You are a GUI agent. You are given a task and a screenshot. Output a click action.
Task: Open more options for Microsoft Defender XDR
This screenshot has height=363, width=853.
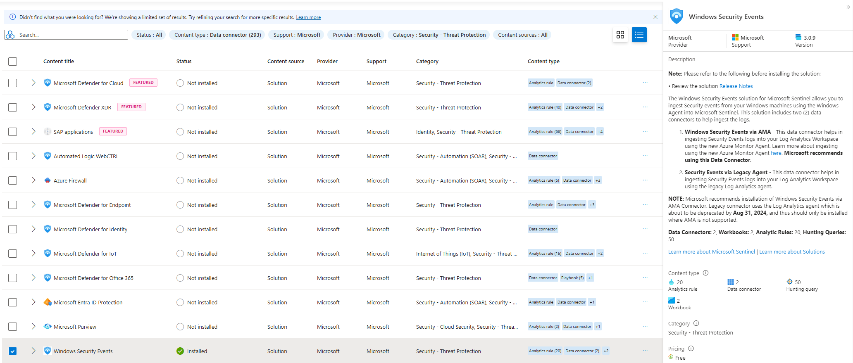(645, 107)
